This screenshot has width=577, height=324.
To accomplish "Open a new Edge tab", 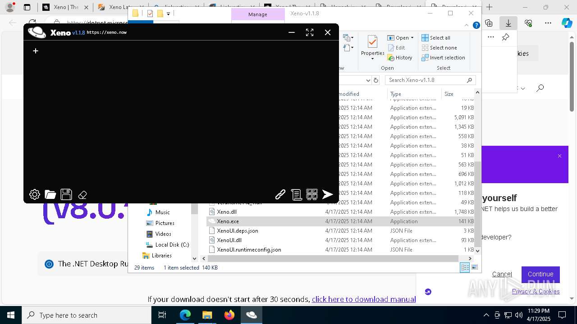I will coord(489,7).
